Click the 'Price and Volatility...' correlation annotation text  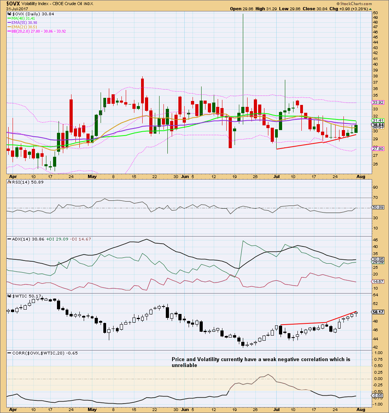tap(261, 362)
